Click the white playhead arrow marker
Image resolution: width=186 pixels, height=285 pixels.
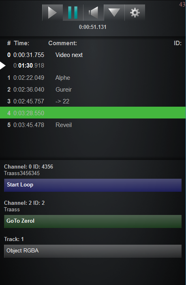[3, 66]
